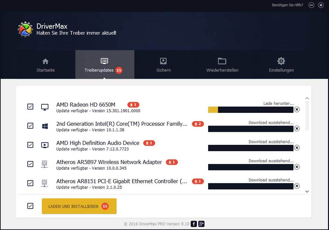Go to the Wiederherstellen tab

pyautogui.click(x=222, y=65)
